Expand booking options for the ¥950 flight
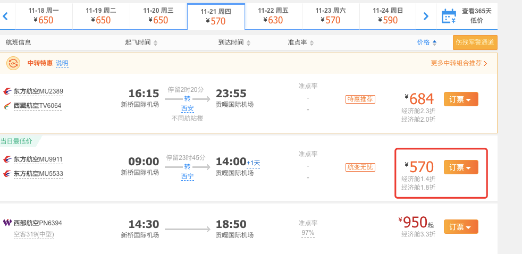 tap(461, 227)
